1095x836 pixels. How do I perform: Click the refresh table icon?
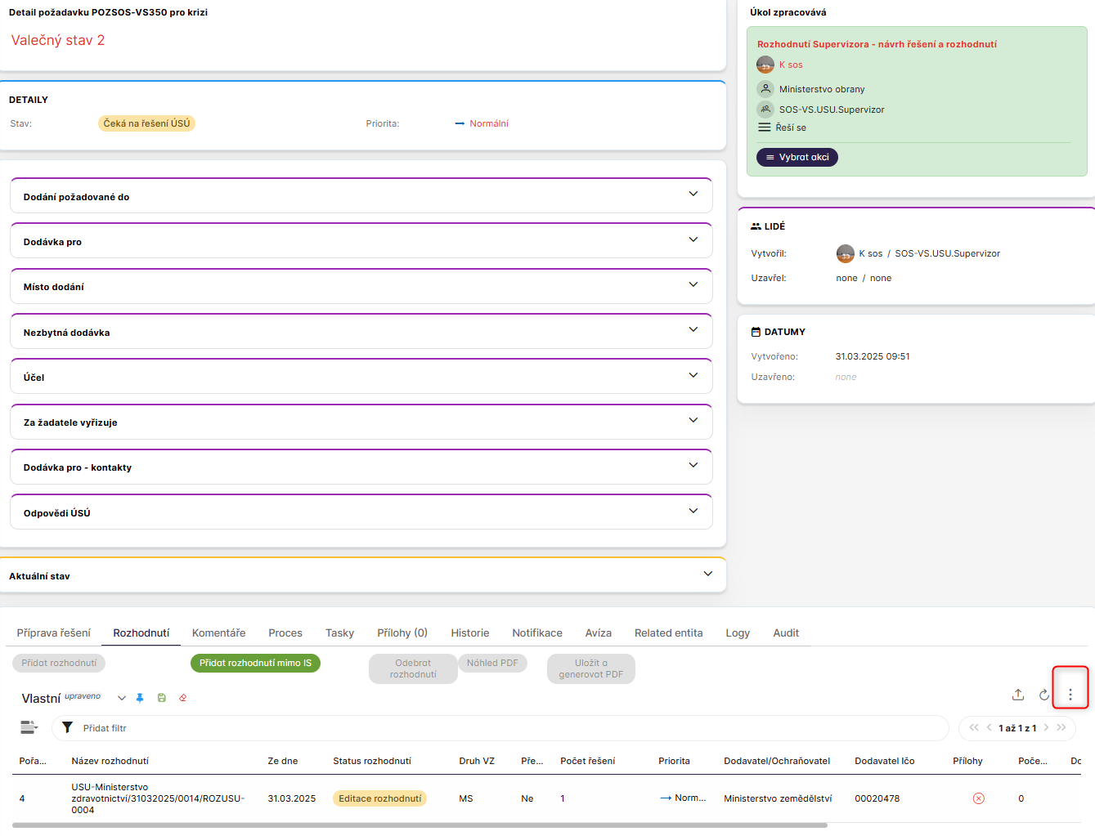click(x=1043, y=695)
